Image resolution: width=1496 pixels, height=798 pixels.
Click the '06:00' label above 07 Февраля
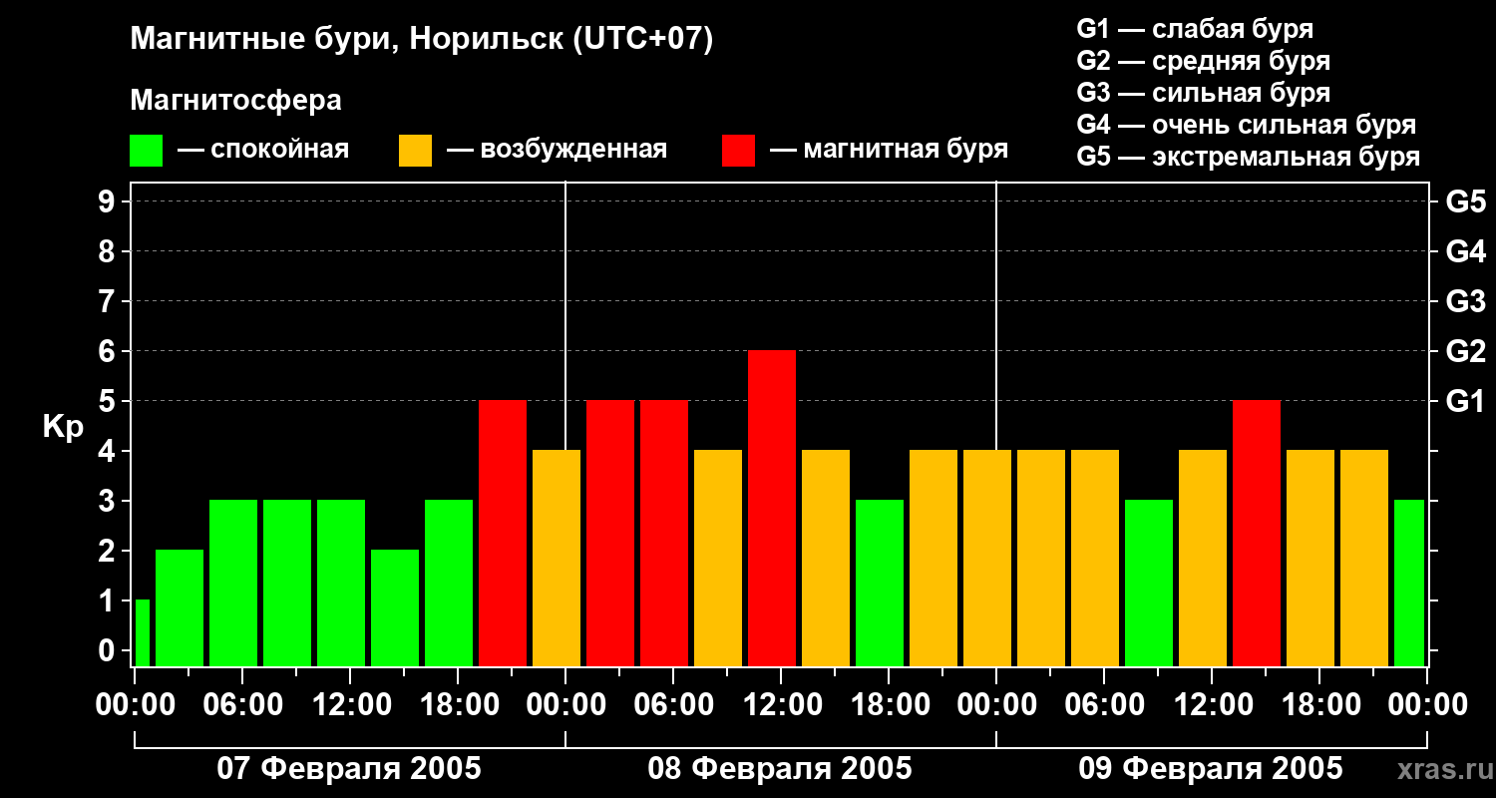pos(241,704)
